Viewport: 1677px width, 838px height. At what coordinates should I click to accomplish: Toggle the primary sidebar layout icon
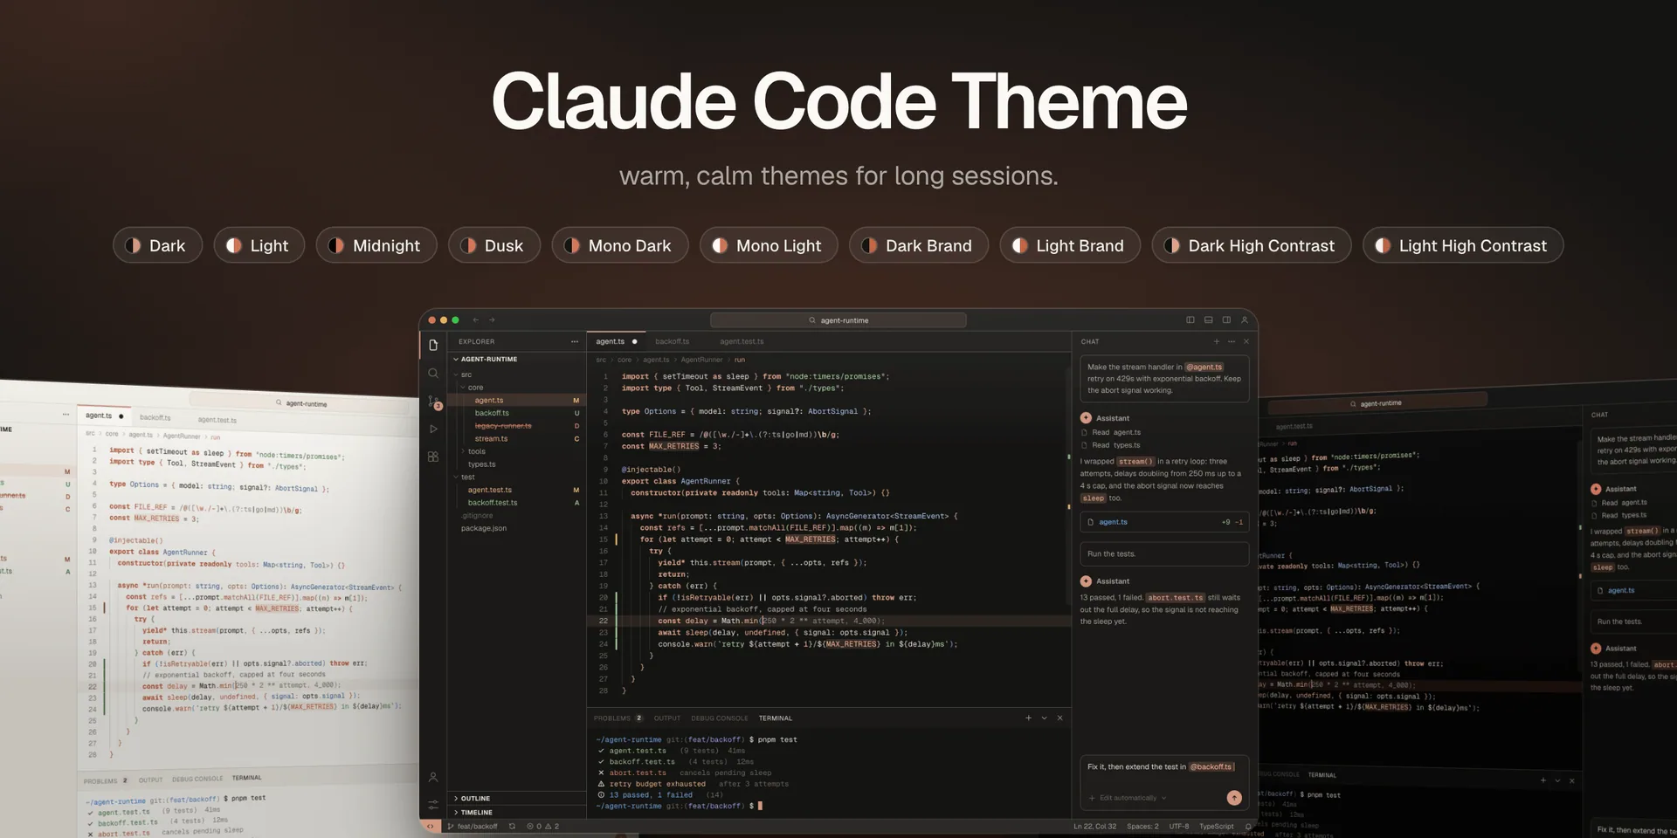coord(1190,320)
